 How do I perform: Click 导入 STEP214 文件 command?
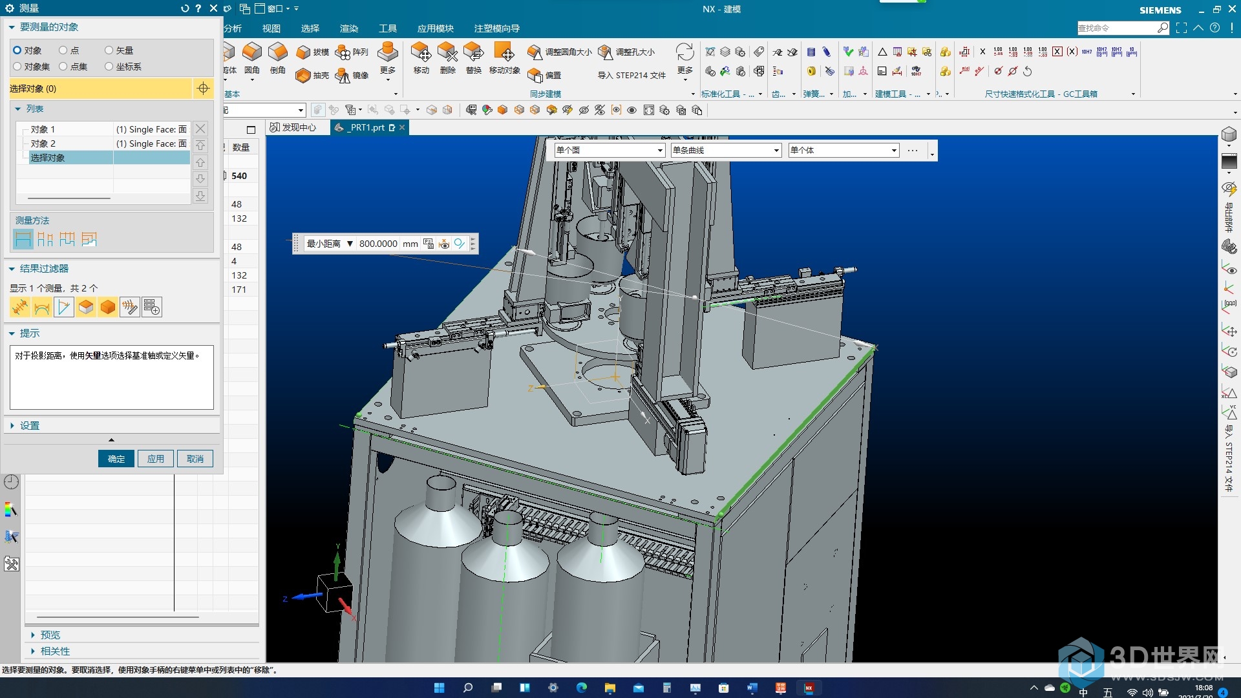pos(631,76)
